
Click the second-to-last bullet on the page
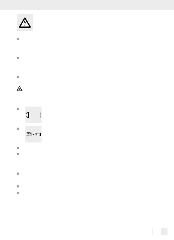[18, 187]
